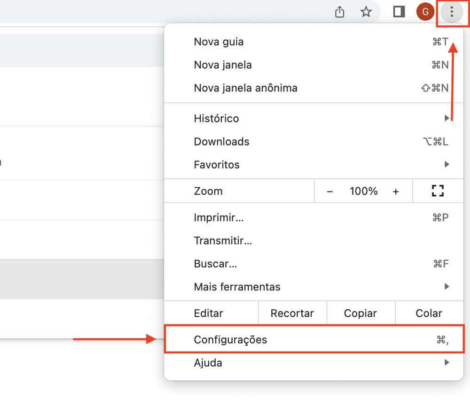
Task: Click the Colar button
Action: 429,312
